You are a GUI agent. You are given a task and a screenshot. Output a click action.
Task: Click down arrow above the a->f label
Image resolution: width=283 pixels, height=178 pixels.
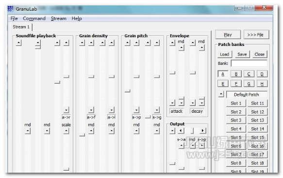coord(91,110)
